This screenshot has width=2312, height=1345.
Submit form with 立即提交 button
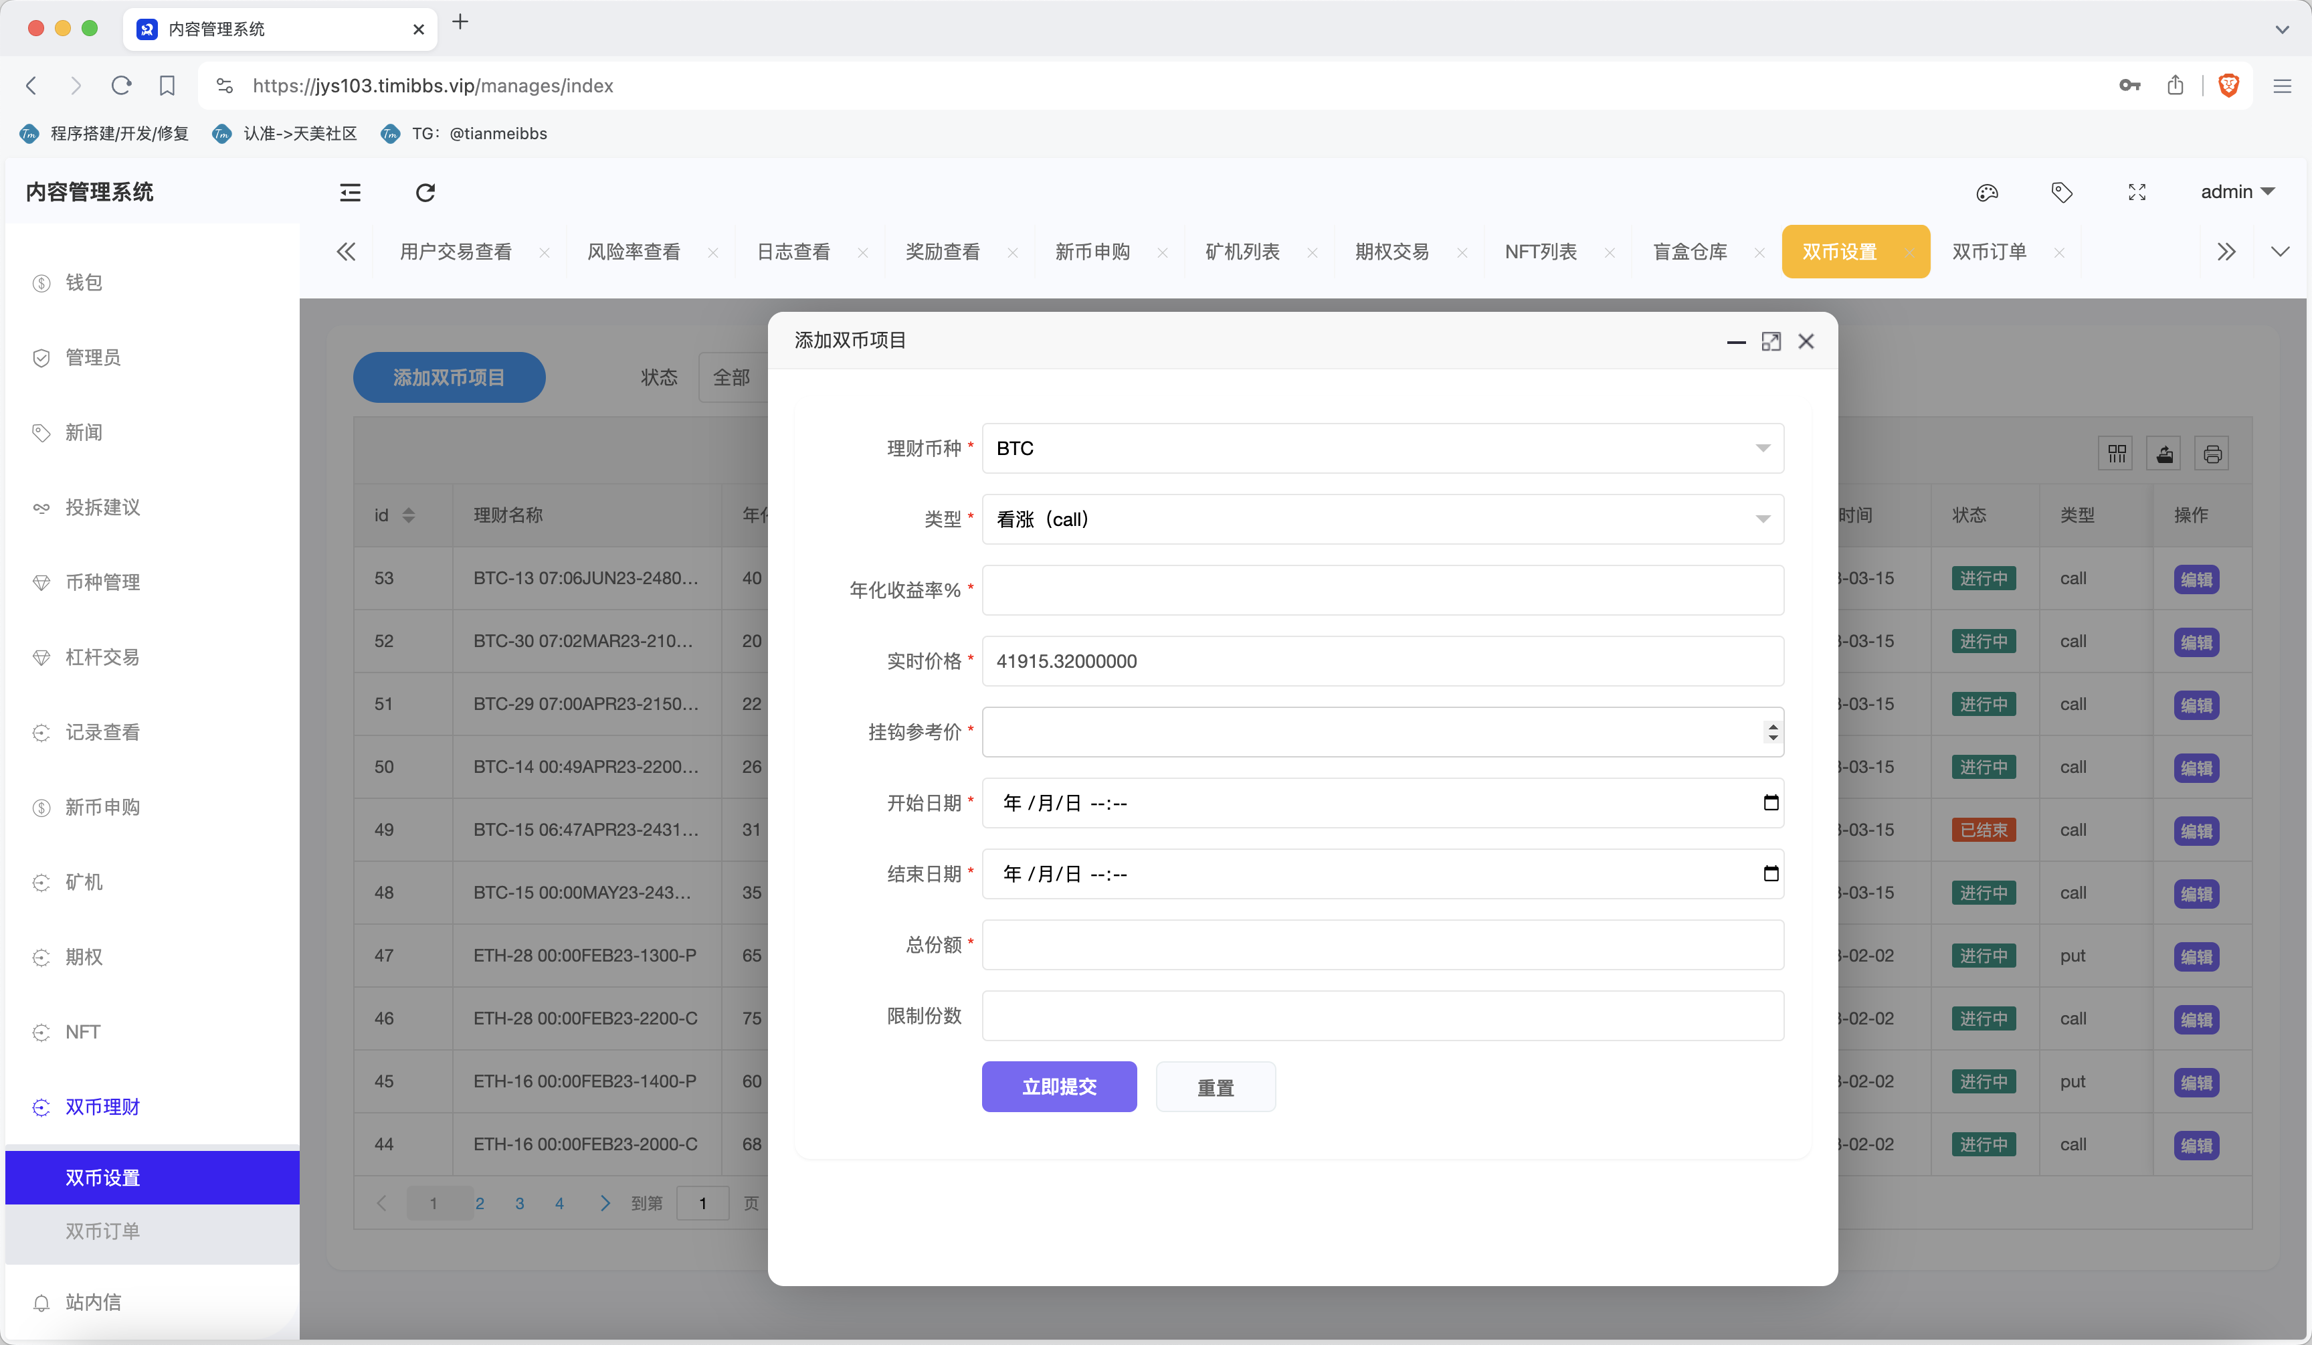1059,1087
